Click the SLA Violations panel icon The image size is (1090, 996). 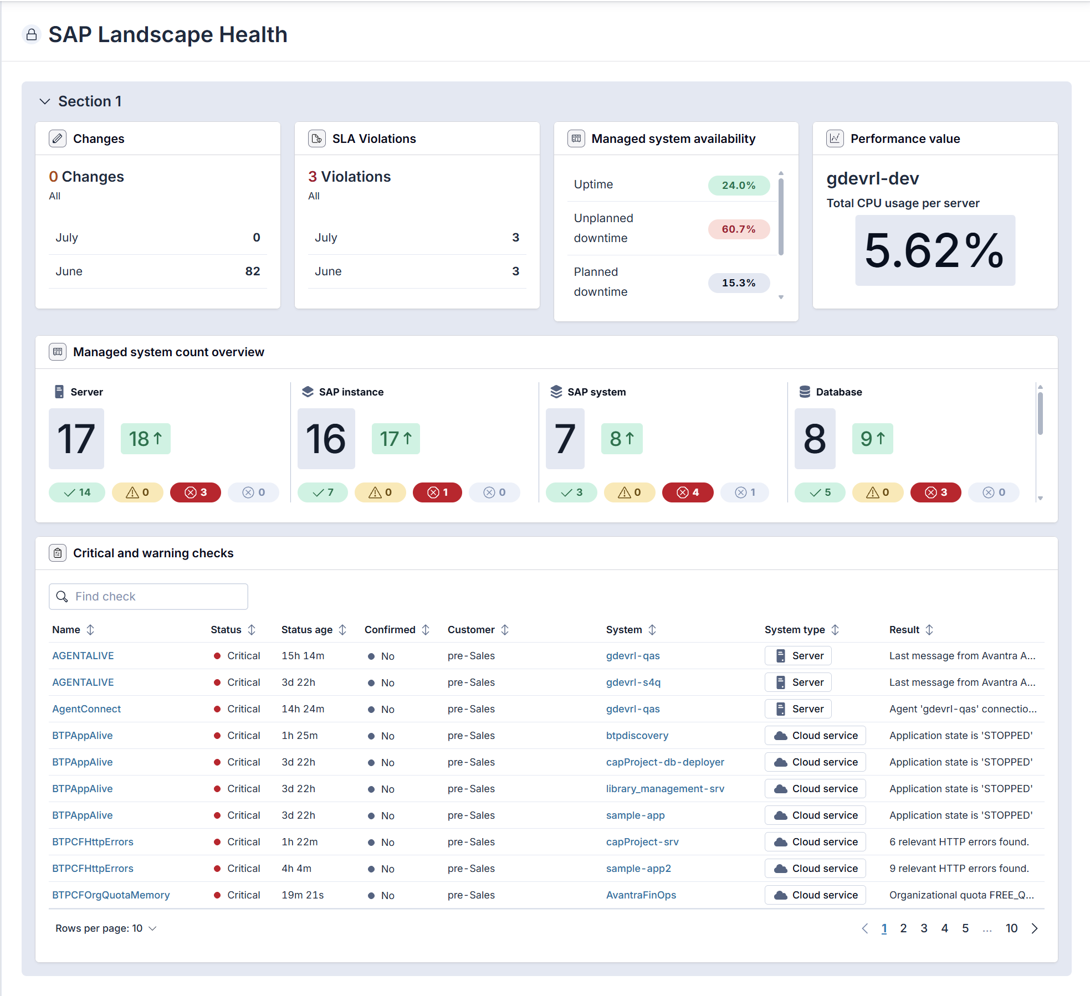[317, 138]
